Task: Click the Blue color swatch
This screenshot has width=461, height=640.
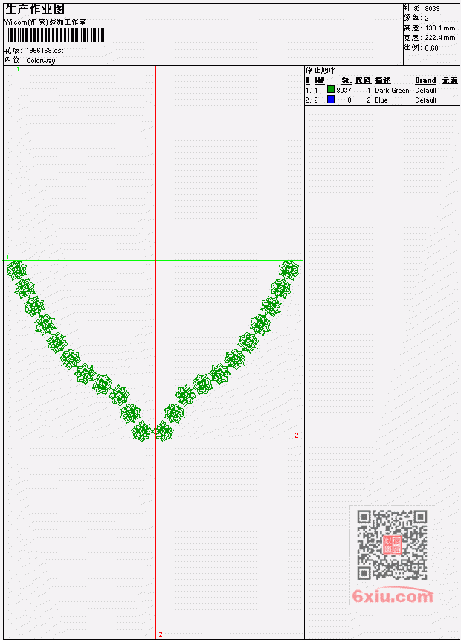Action: 331,99
